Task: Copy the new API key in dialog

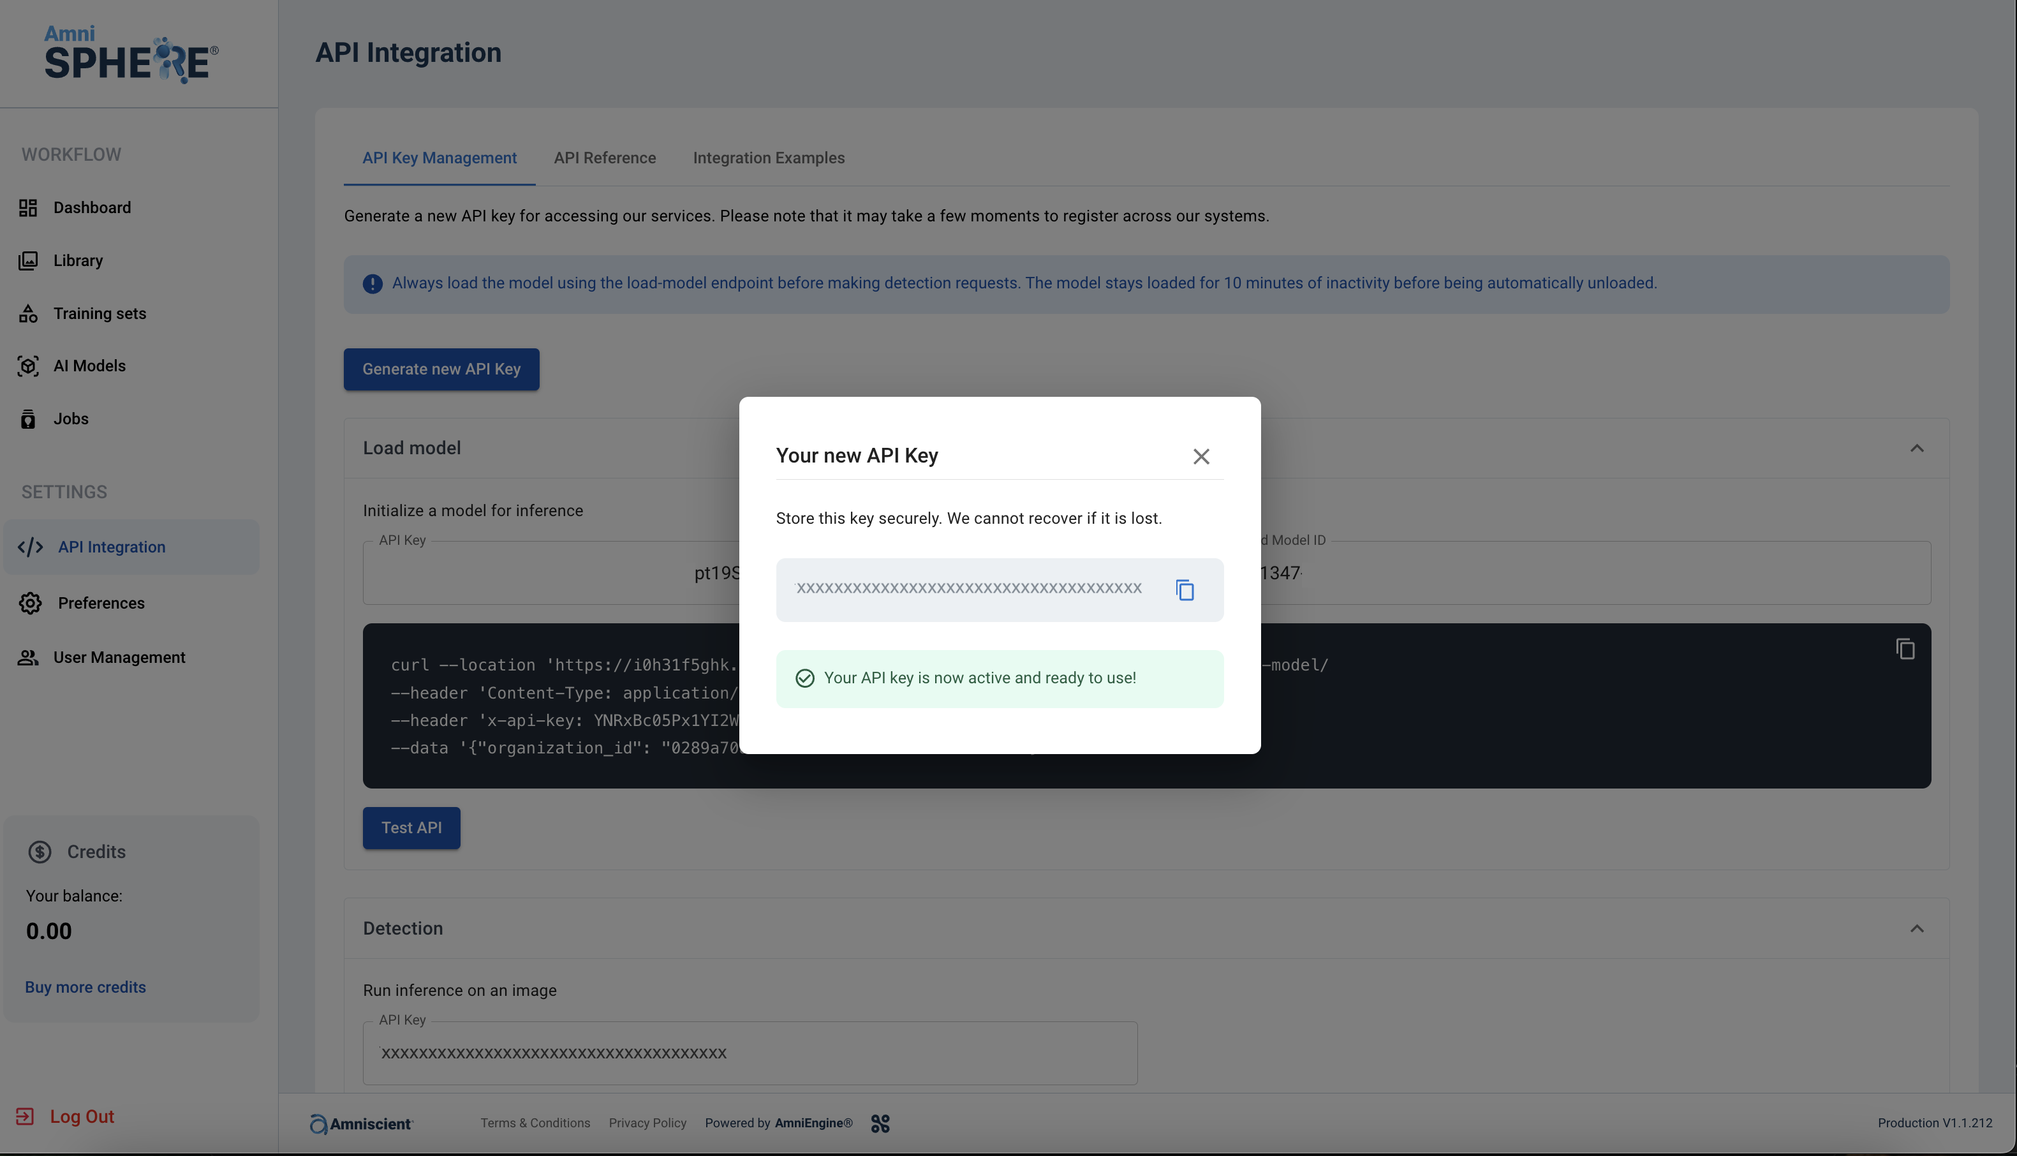Action: pos(1185,590)
